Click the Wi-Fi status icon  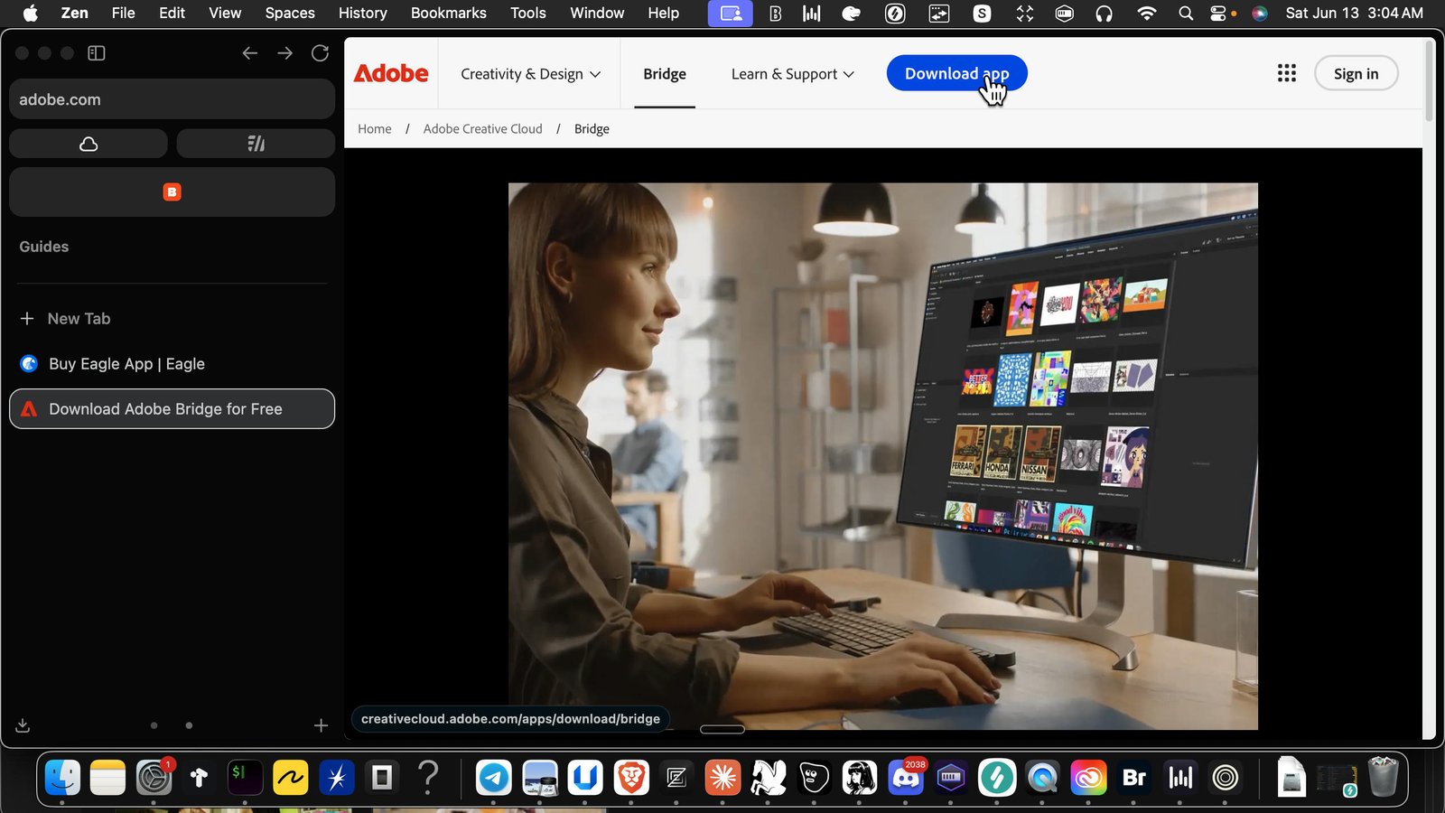click(x=1147, y=13)
